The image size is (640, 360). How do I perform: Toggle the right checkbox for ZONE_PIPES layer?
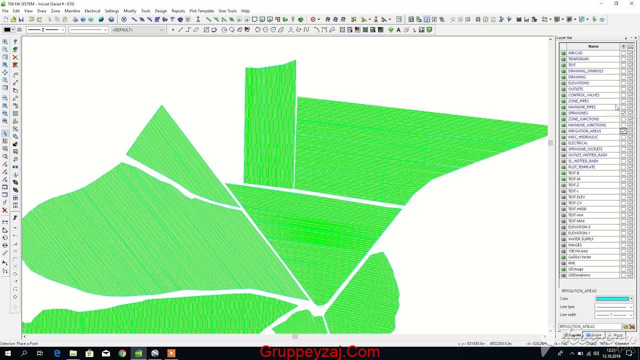tap(631, 101)
